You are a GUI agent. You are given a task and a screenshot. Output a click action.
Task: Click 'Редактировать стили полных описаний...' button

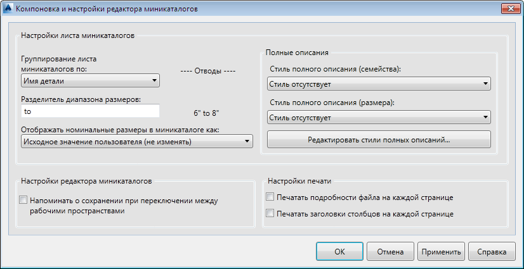pos(379,140)
